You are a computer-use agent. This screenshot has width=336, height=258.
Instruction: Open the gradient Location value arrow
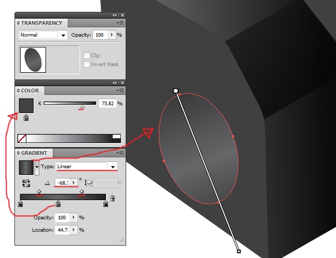[x=74, y=230]
